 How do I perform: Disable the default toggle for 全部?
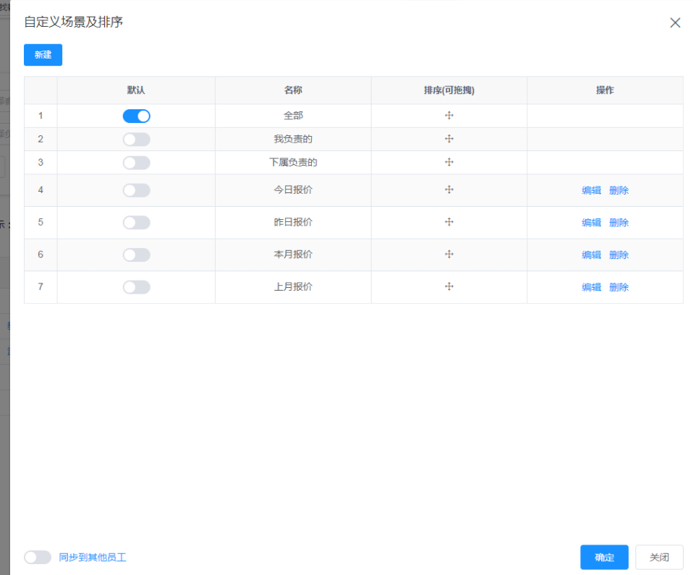point(136,116)
